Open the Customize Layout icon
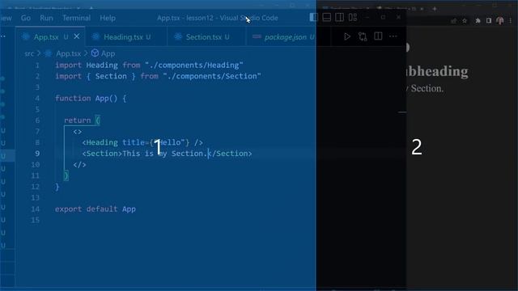 pos(353,18)
